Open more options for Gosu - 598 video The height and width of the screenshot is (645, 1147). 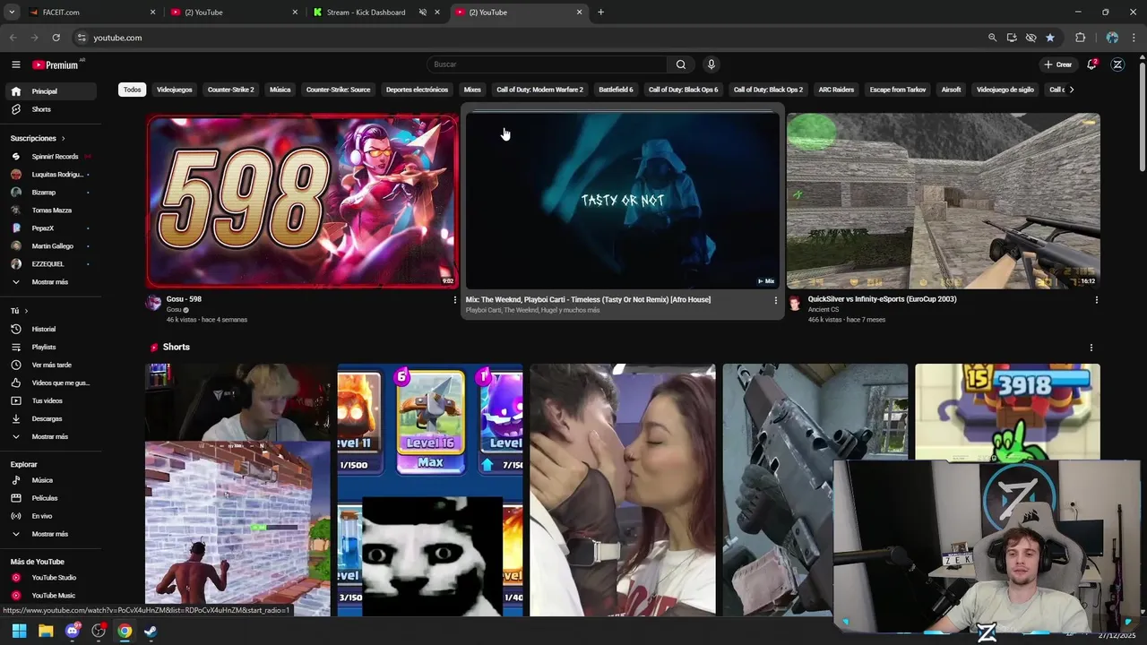(454, 300)
